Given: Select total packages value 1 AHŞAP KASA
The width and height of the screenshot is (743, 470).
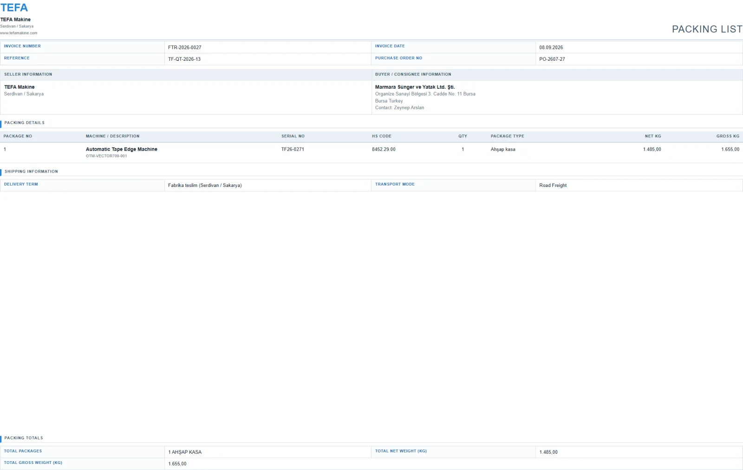Looking at the screenshot, I should [x=185, y=452].
